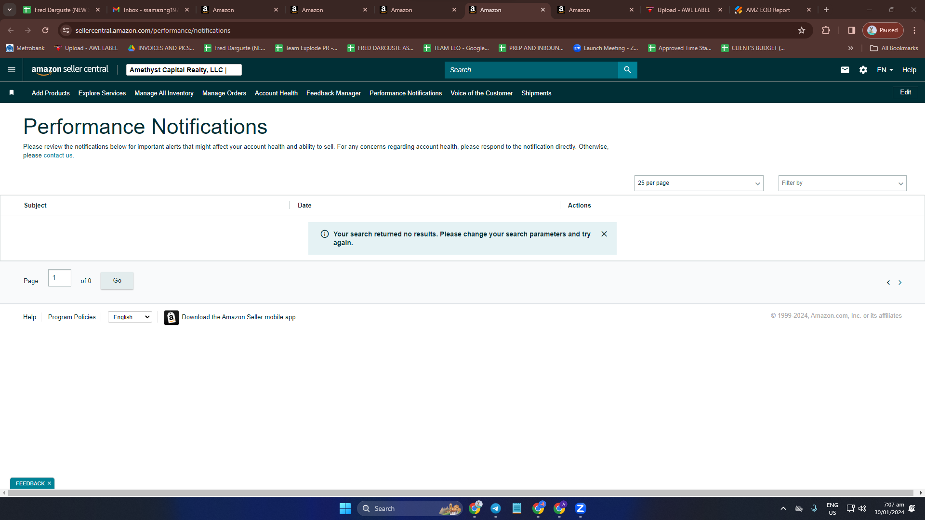Close the FEEDBACK tab
This screenshot has height=520, width=925.
click(x=49, y=483)
